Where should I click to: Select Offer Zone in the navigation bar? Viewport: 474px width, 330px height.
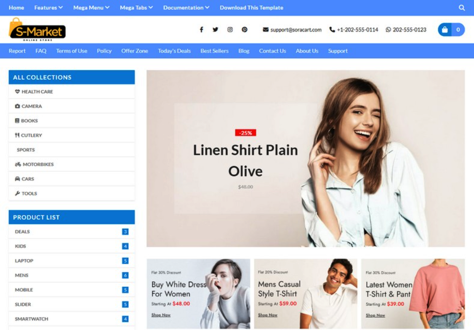coord(135,51)
